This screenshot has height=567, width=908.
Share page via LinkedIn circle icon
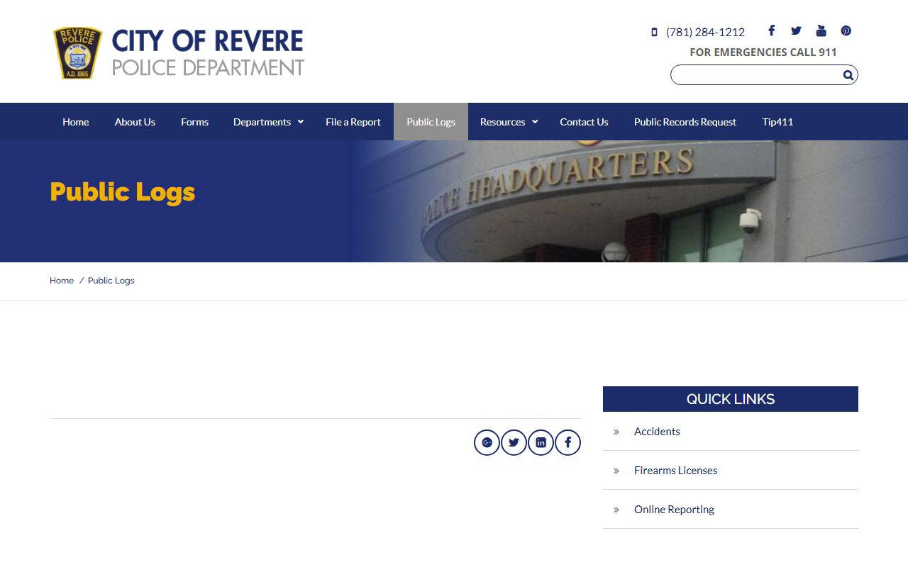[x=541, y=442]
